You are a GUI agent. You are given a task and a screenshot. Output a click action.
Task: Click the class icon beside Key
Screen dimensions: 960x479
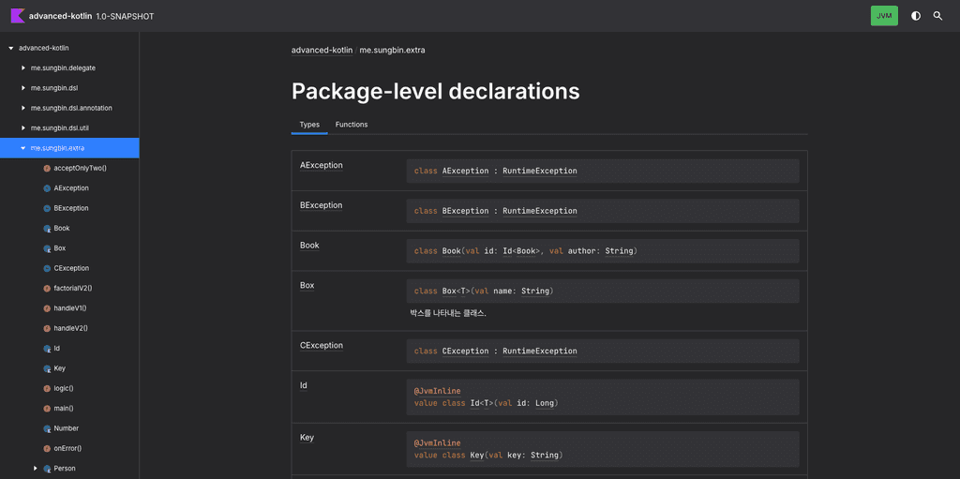tap(47, 368)
